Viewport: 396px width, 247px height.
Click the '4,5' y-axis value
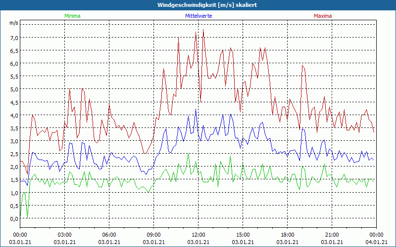[14, 102]
